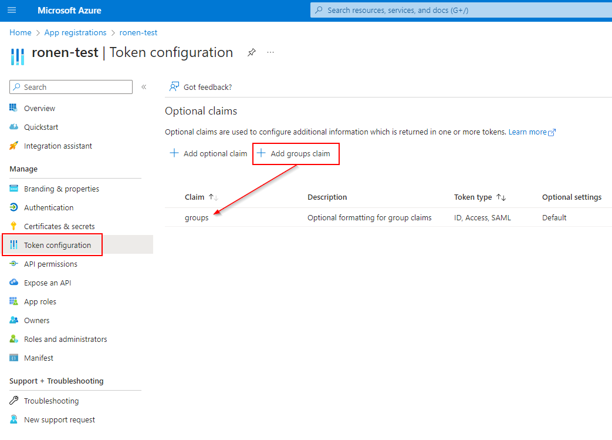Select the groups claim row

tap(197, 217)
